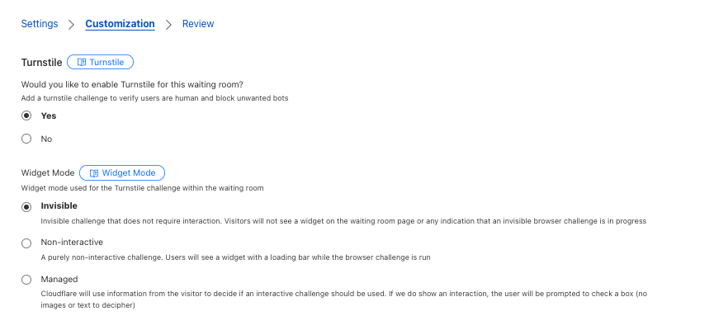This screenshot has height=330, width=728.
Task: Click the book icon in the Widget Mode pill
Action: coord(94,173)
